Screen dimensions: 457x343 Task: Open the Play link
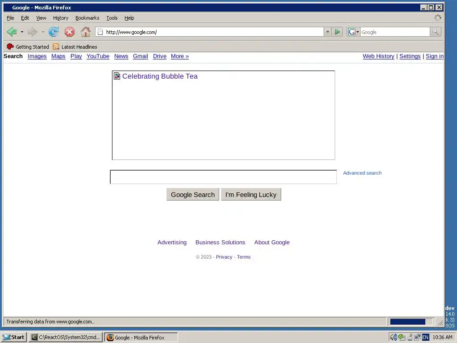point(76,56)
